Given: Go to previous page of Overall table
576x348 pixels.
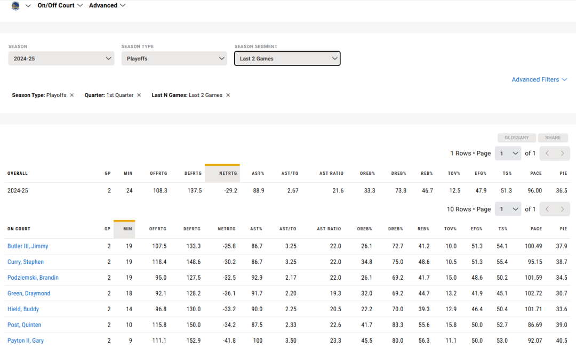Looking at the screenshot, I should 547,153.
